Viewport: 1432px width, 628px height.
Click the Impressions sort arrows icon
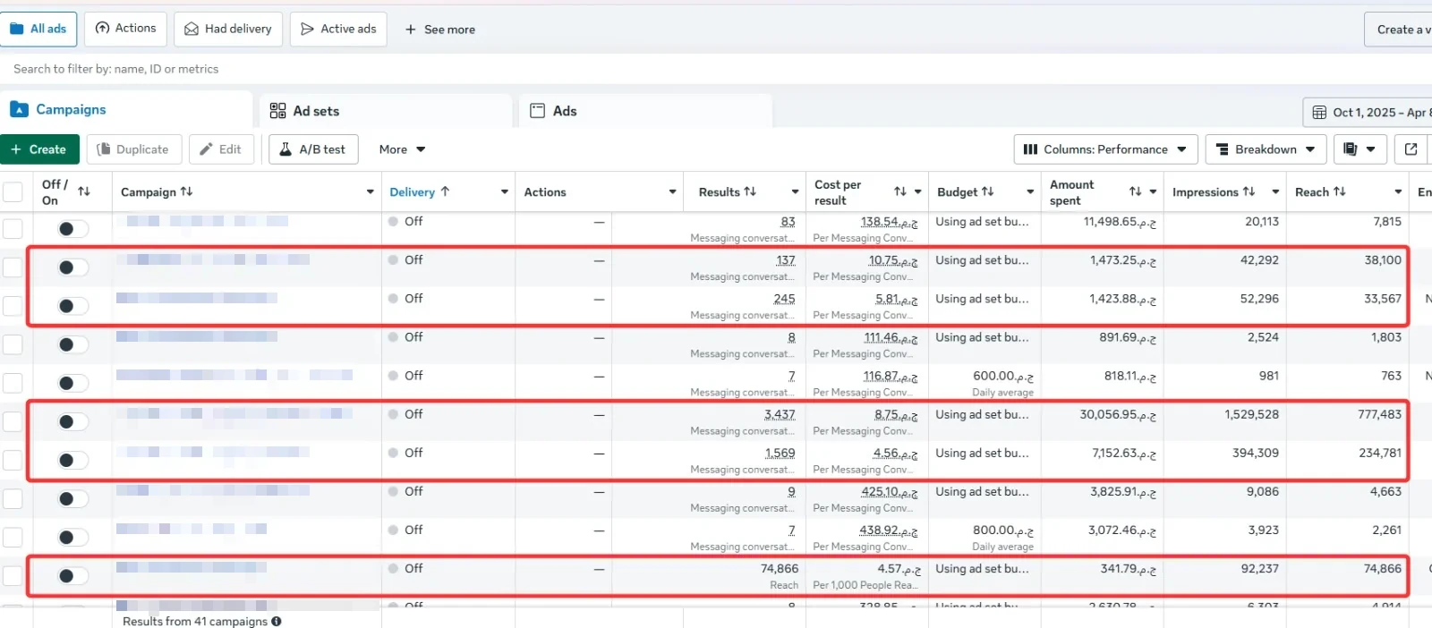point(1249,191)
